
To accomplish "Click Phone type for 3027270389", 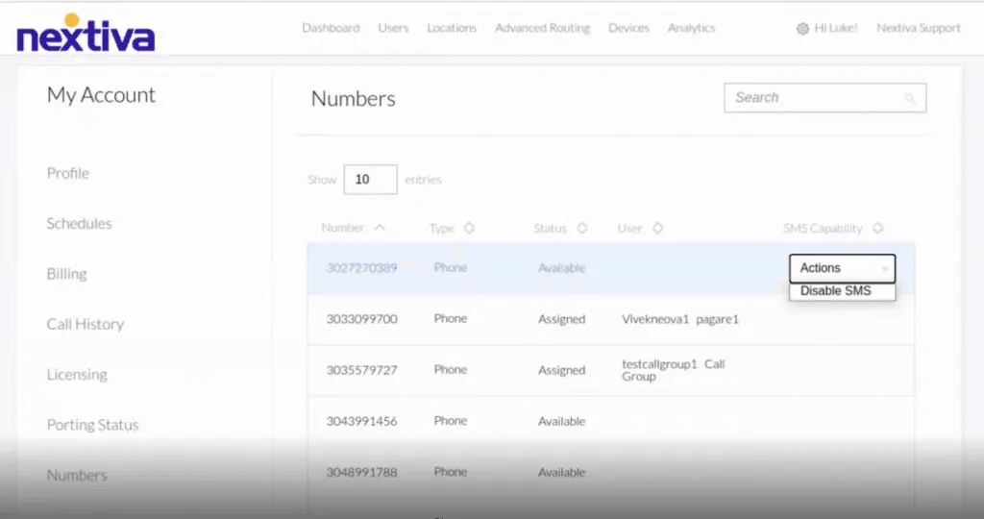I will [451, 267].
